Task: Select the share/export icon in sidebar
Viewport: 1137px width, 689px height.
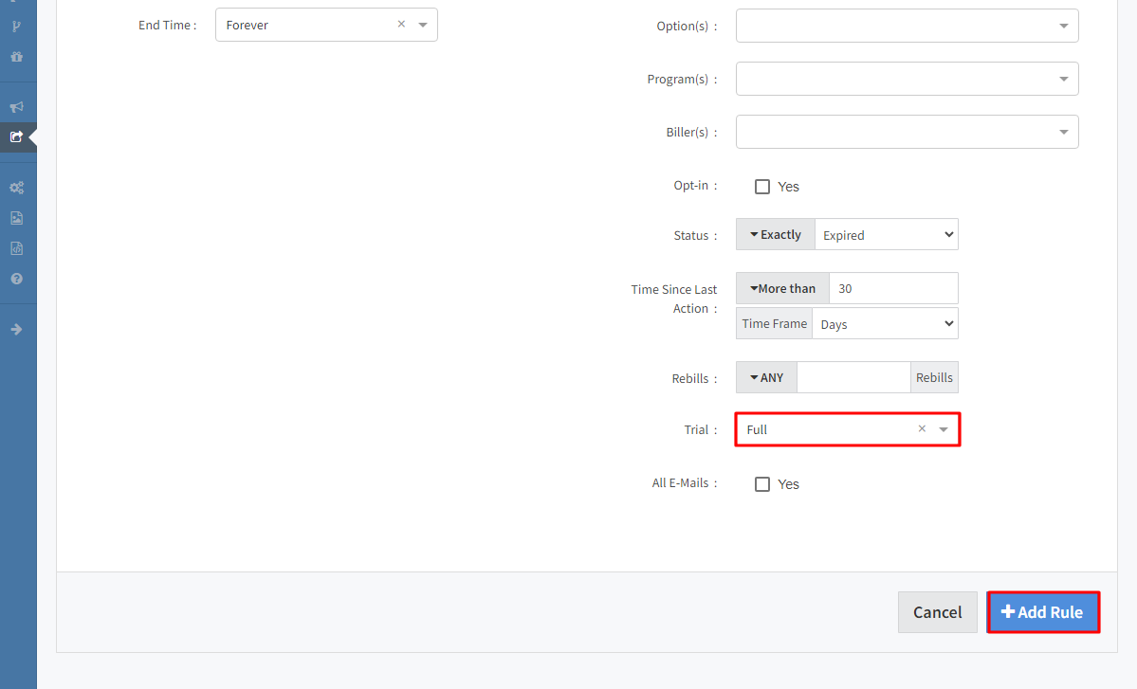Action: tap(16, 136)
